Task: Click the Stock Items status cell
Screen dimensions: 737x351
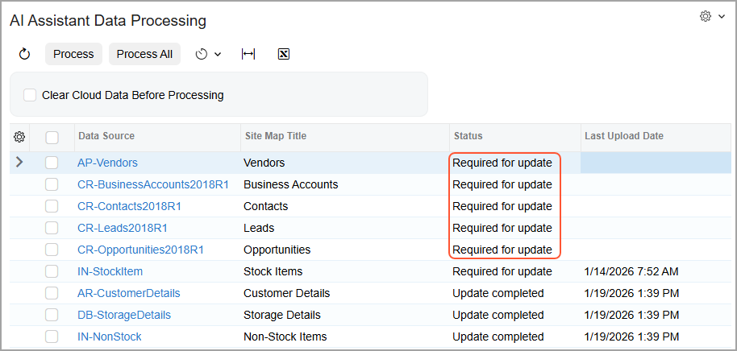Action: 514,271
